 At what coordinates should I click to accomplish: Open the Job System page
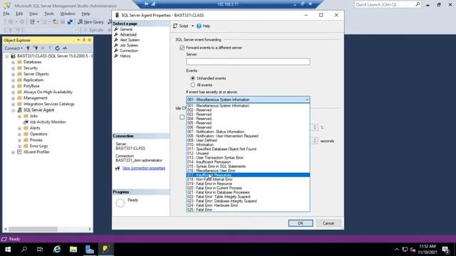(129, 46)
